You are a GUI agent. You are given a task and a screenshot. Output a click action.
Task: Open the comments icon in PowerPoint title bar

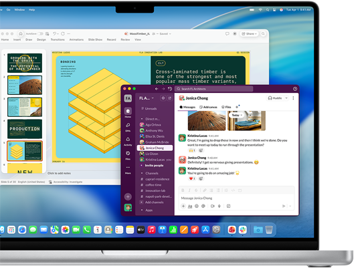(227, 34)
